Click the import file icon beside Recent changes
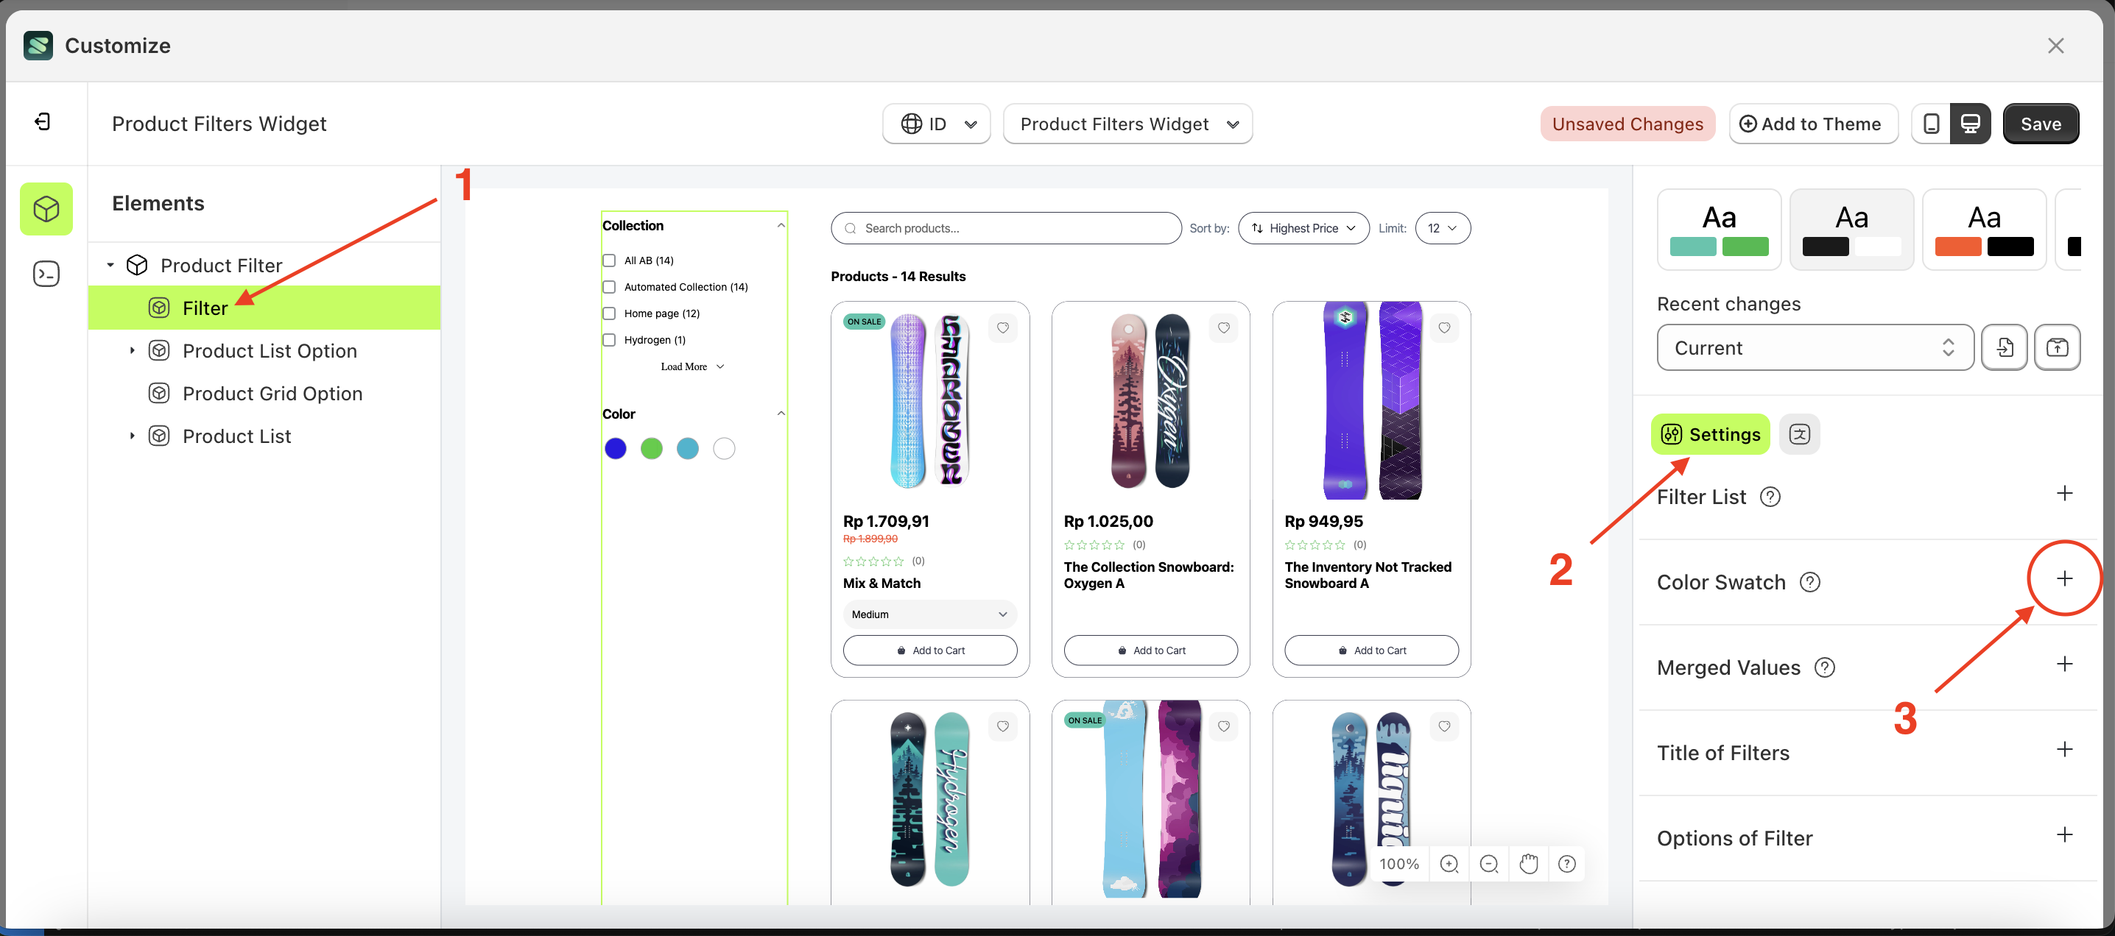 [x=2005, y=347]
